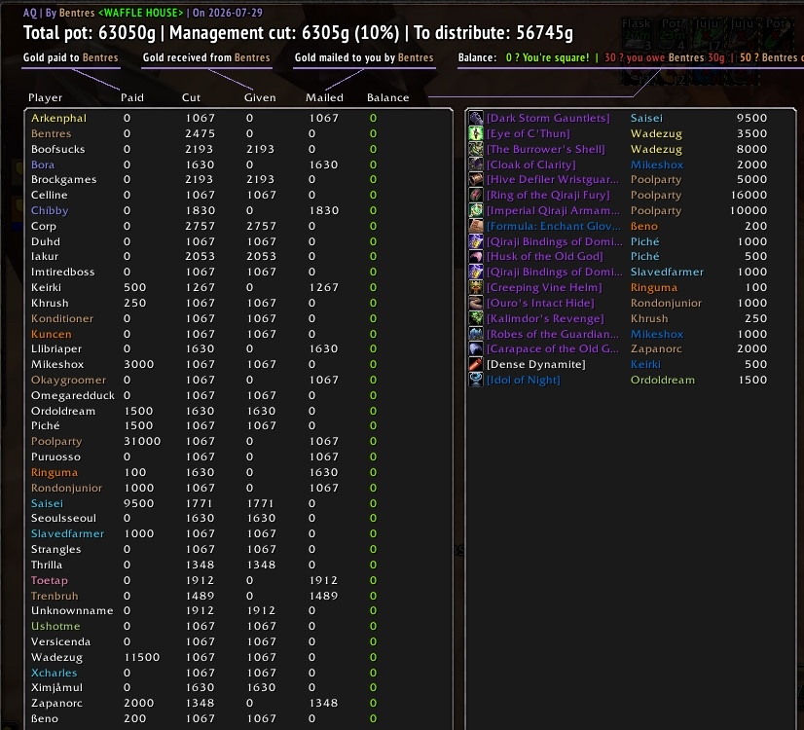Click Trenbruh's mailed amount 1489
804x730 pixels.
[x=323, y=596]
